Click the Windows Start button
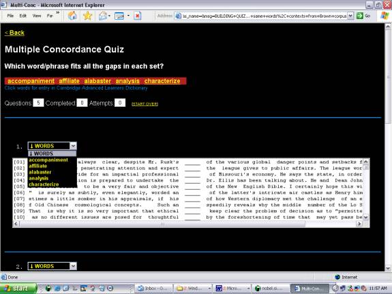 [18, 289]
